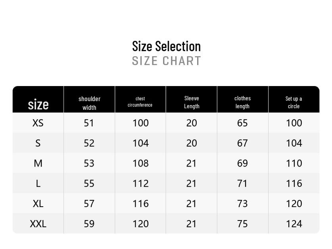Image resolution: width=332 pixels, height=249 pixels.
Task: Click Set up a circle value 124
Action: click(x=294, y=224)
